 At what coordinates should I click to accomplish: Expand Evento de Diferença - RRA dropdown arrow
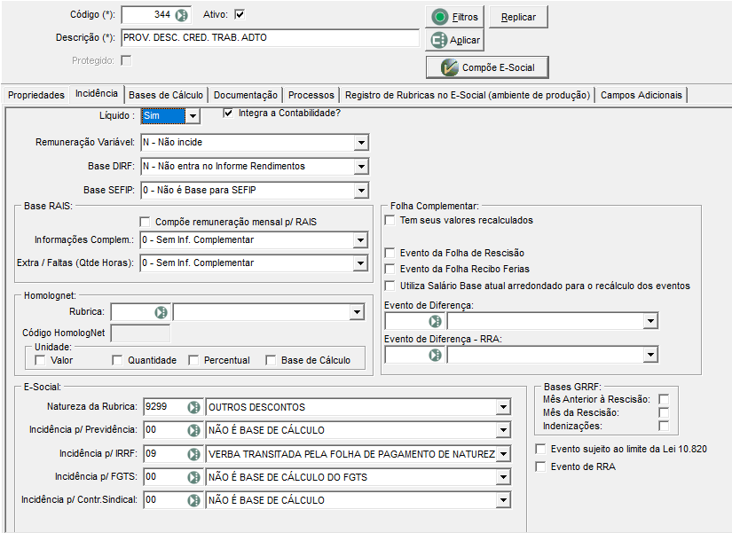click(650, 355)
